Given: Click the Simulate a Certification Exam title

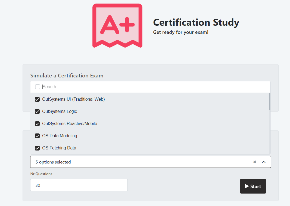Looking at the screenshot, I should click(x=67, y=76).
